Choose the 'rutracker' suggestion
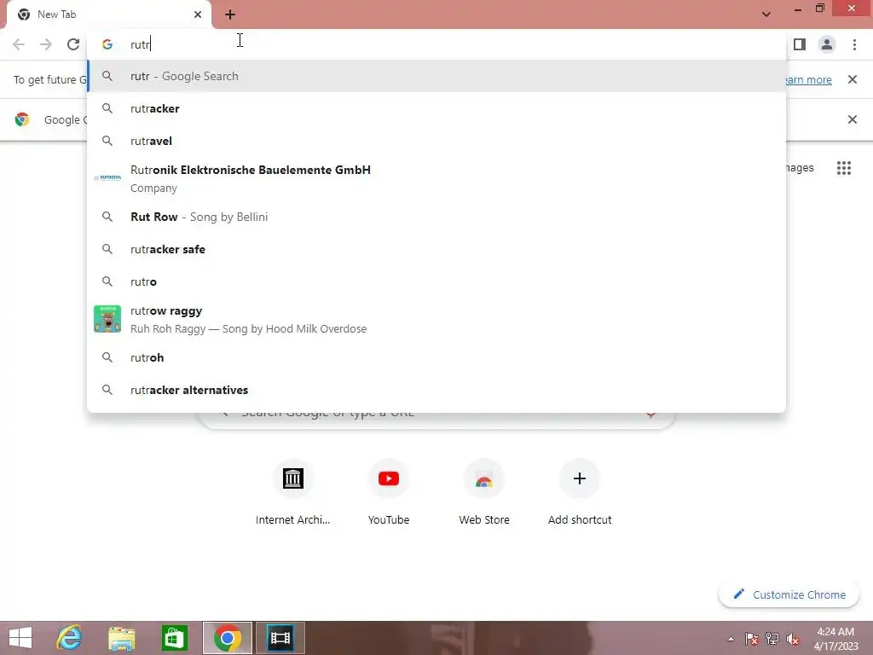 pos(436,108)
